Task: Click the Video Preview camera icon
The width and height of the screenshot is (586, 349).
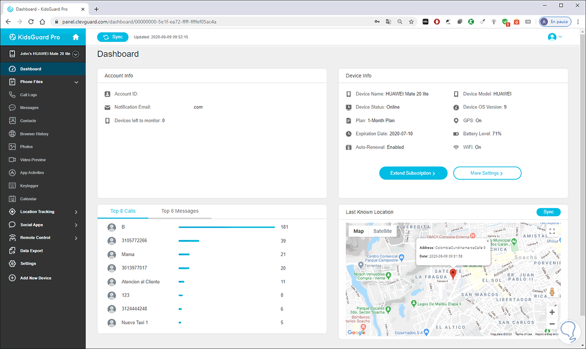Action: tap(13, 160)
